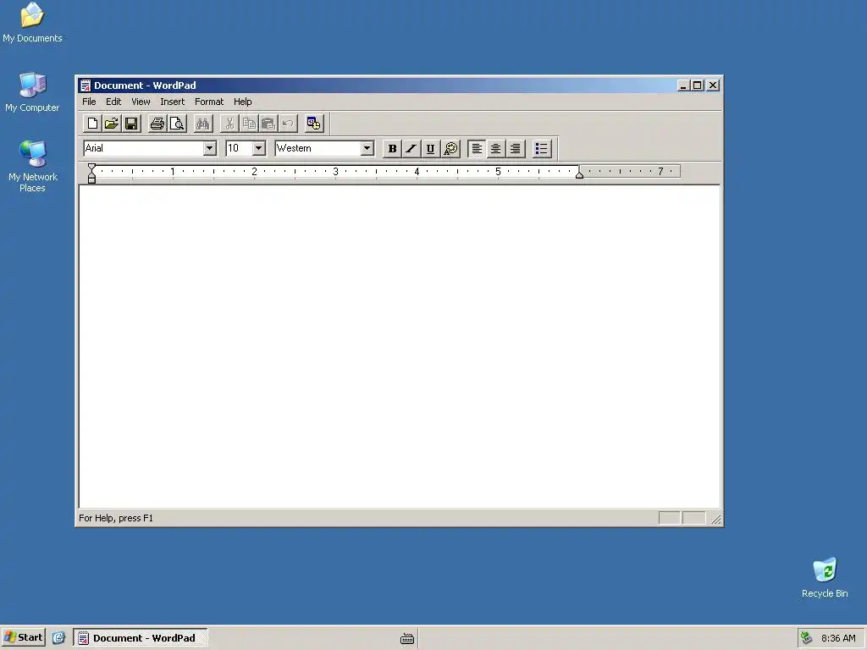The height and width of the screenshot is (650, 867).
Task: Open the Edit menu
Action: (x=113, y=102)
